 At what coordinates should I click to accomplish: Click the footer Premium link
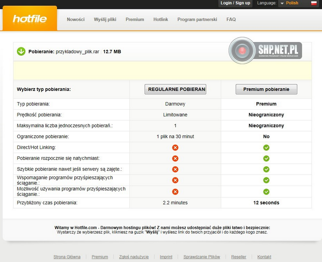[100, 257]
